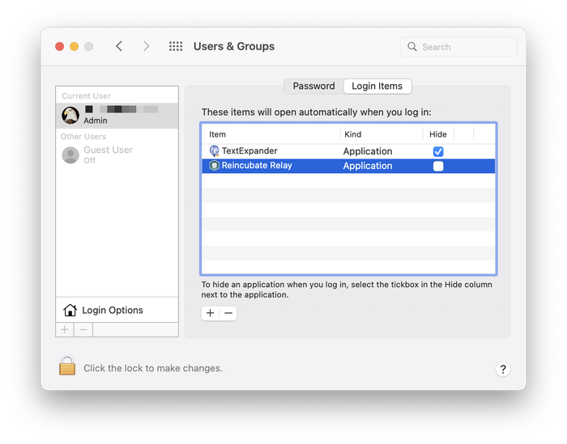Screen dimensions: 567x444
Task: Click the Login Options house icon
Action: [70, 310]
